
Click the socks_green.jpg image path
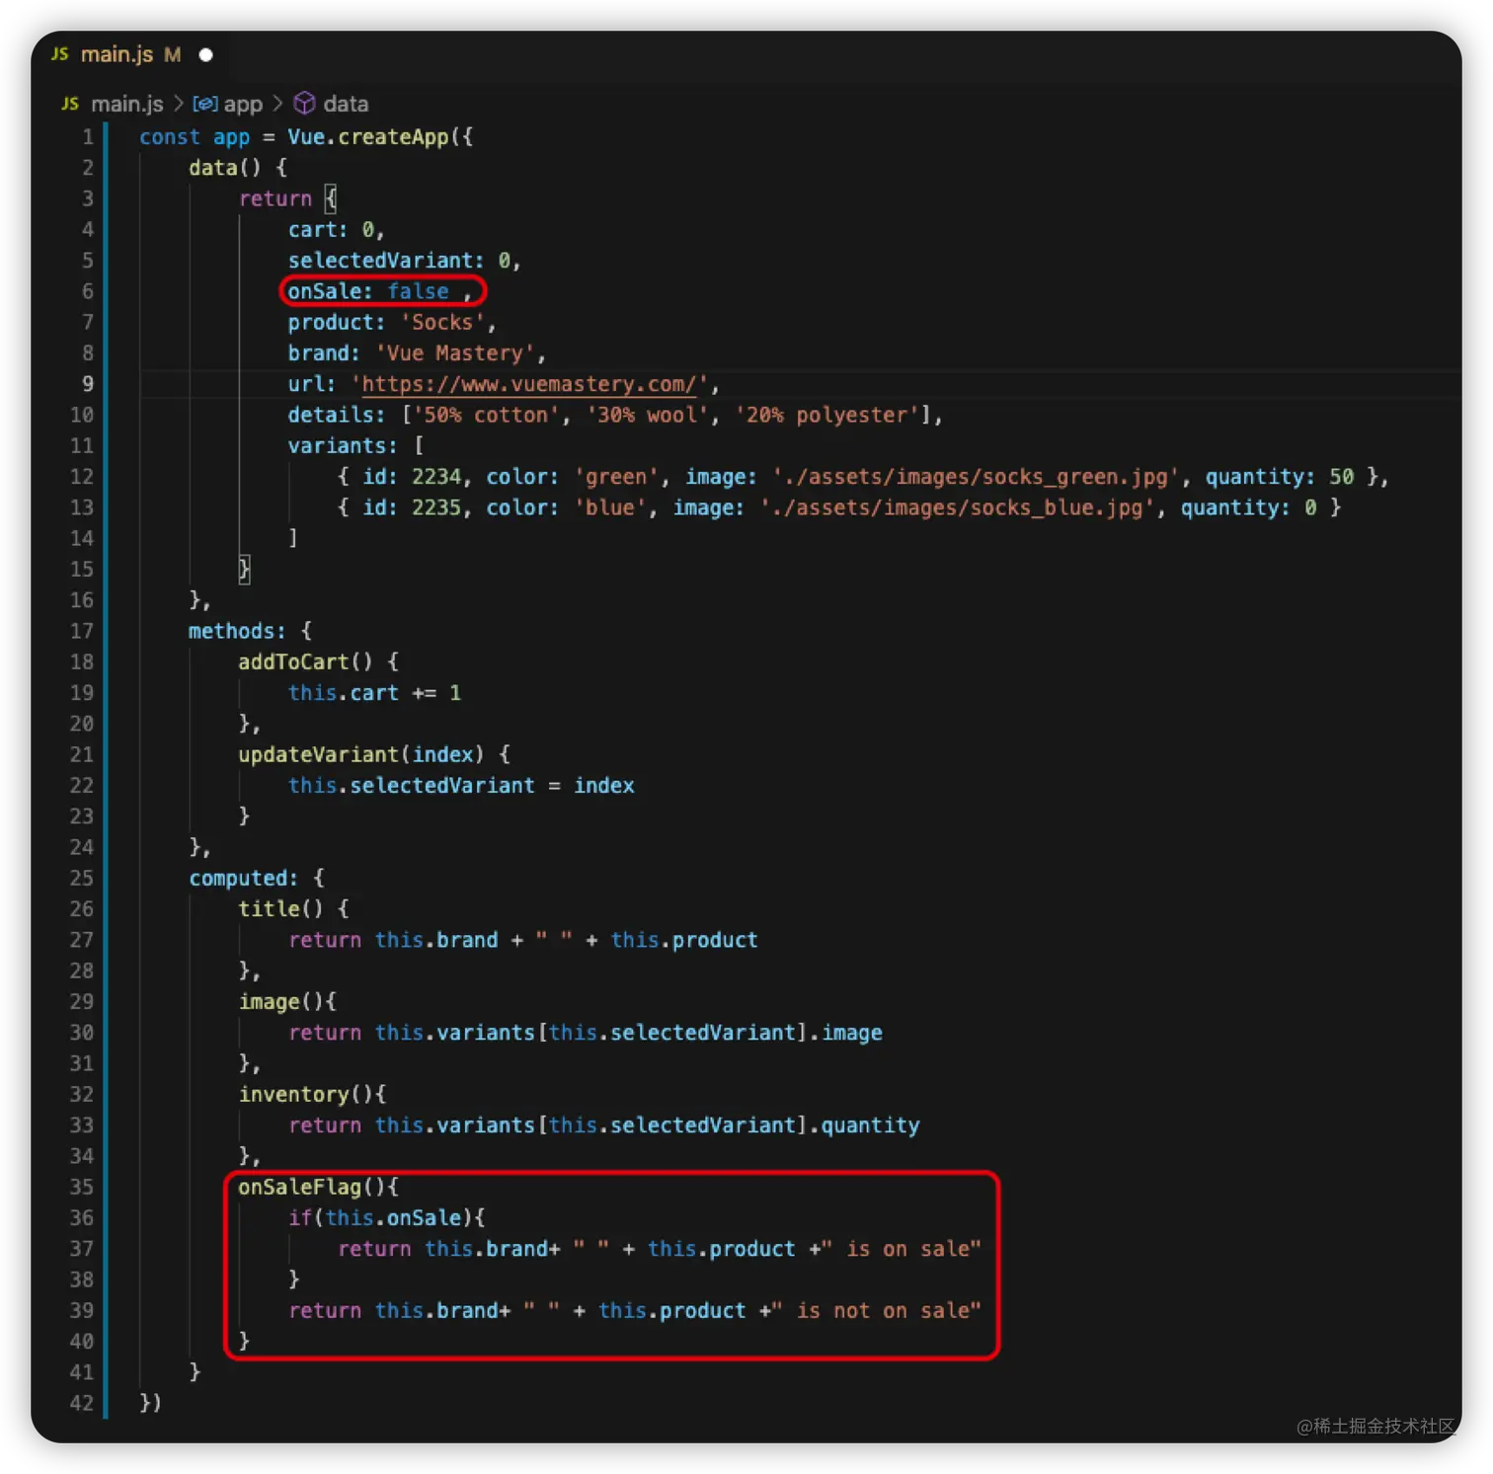point(976,477)
